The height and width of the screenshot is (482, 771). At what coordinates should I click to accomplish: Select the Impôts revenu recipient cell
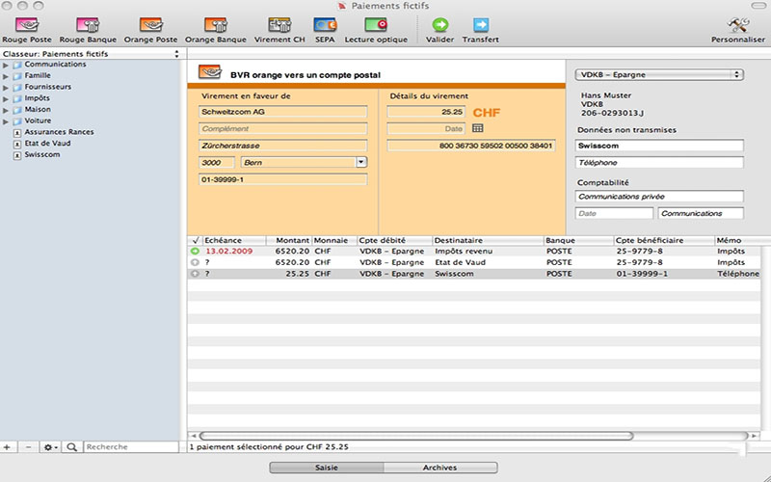[464, 252]
